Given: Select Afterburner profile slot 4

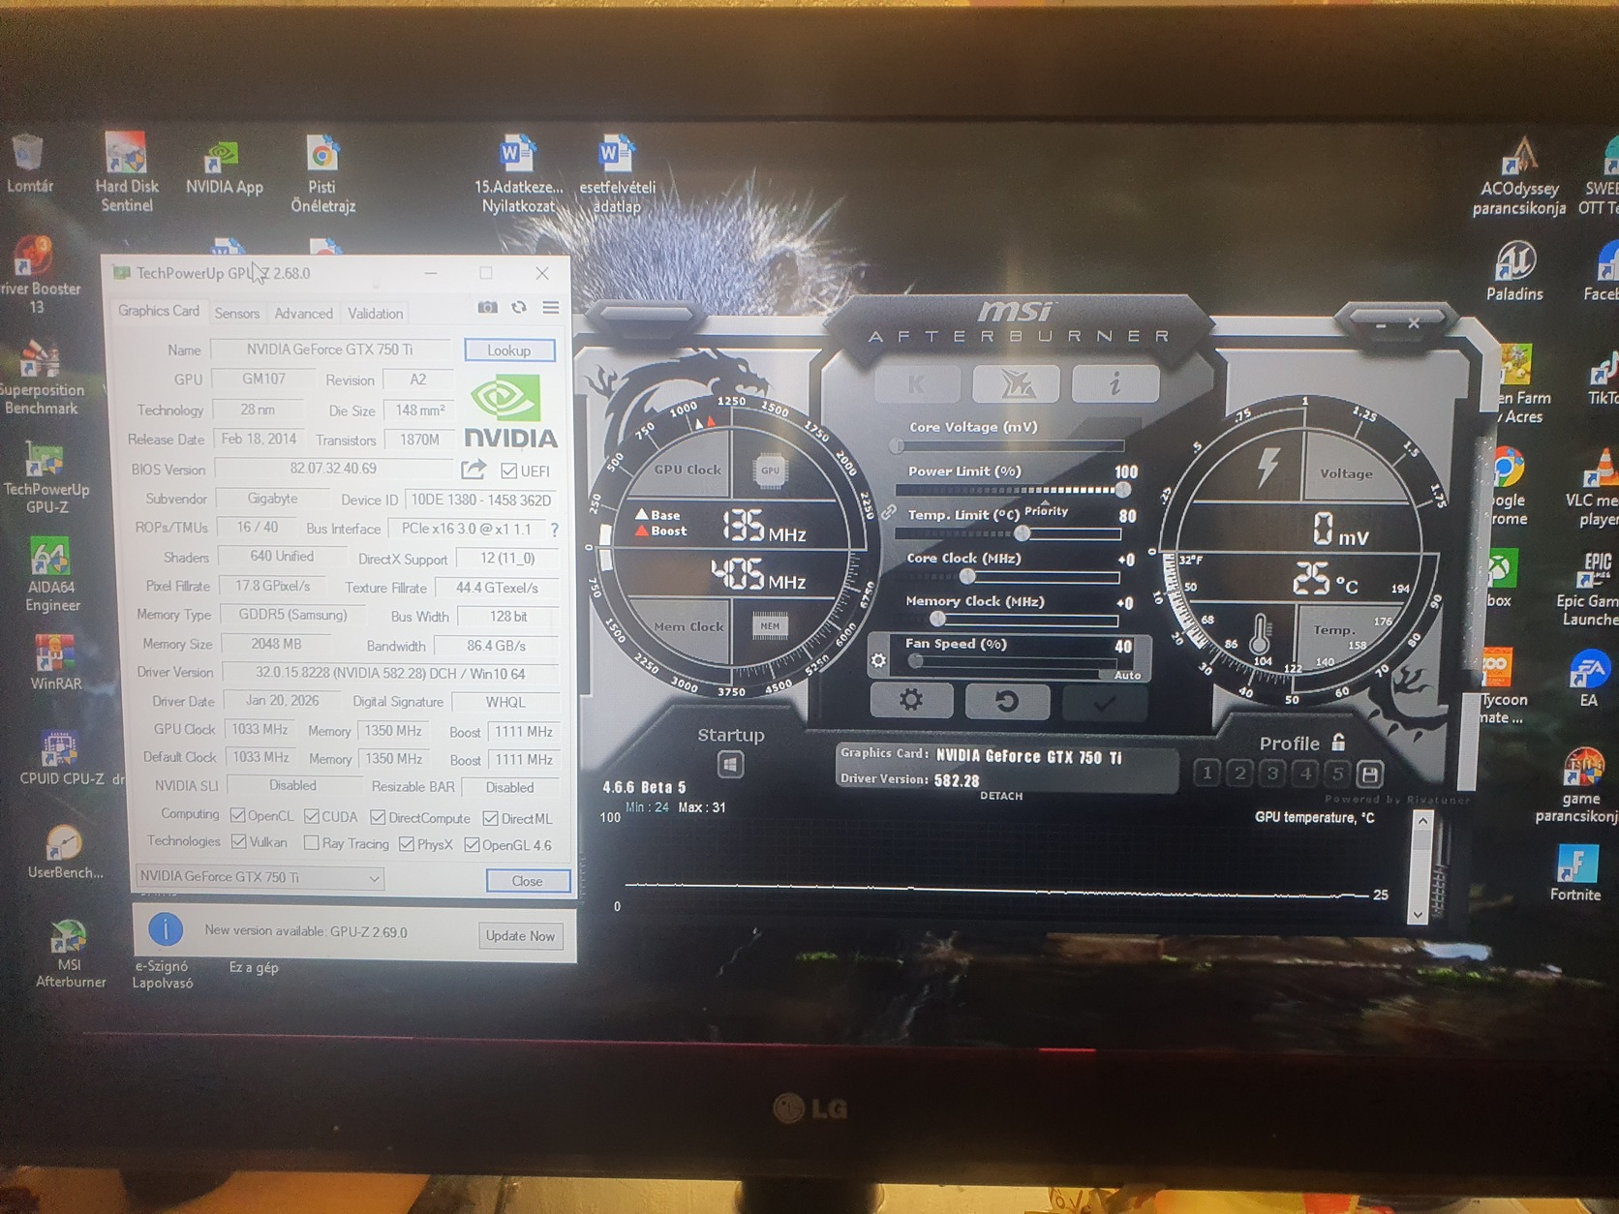Looking at the screenshot, I should tap(1305, 773).
